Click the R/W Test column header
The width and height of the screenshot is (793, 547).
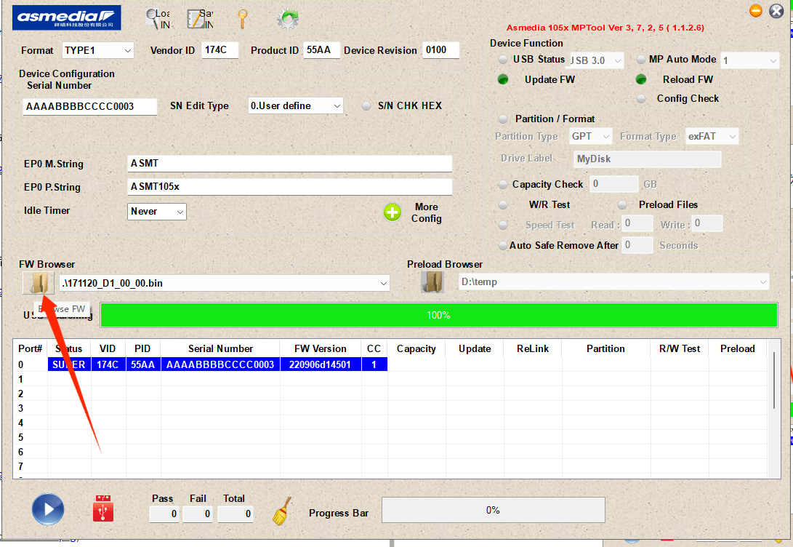pos(679,348)
